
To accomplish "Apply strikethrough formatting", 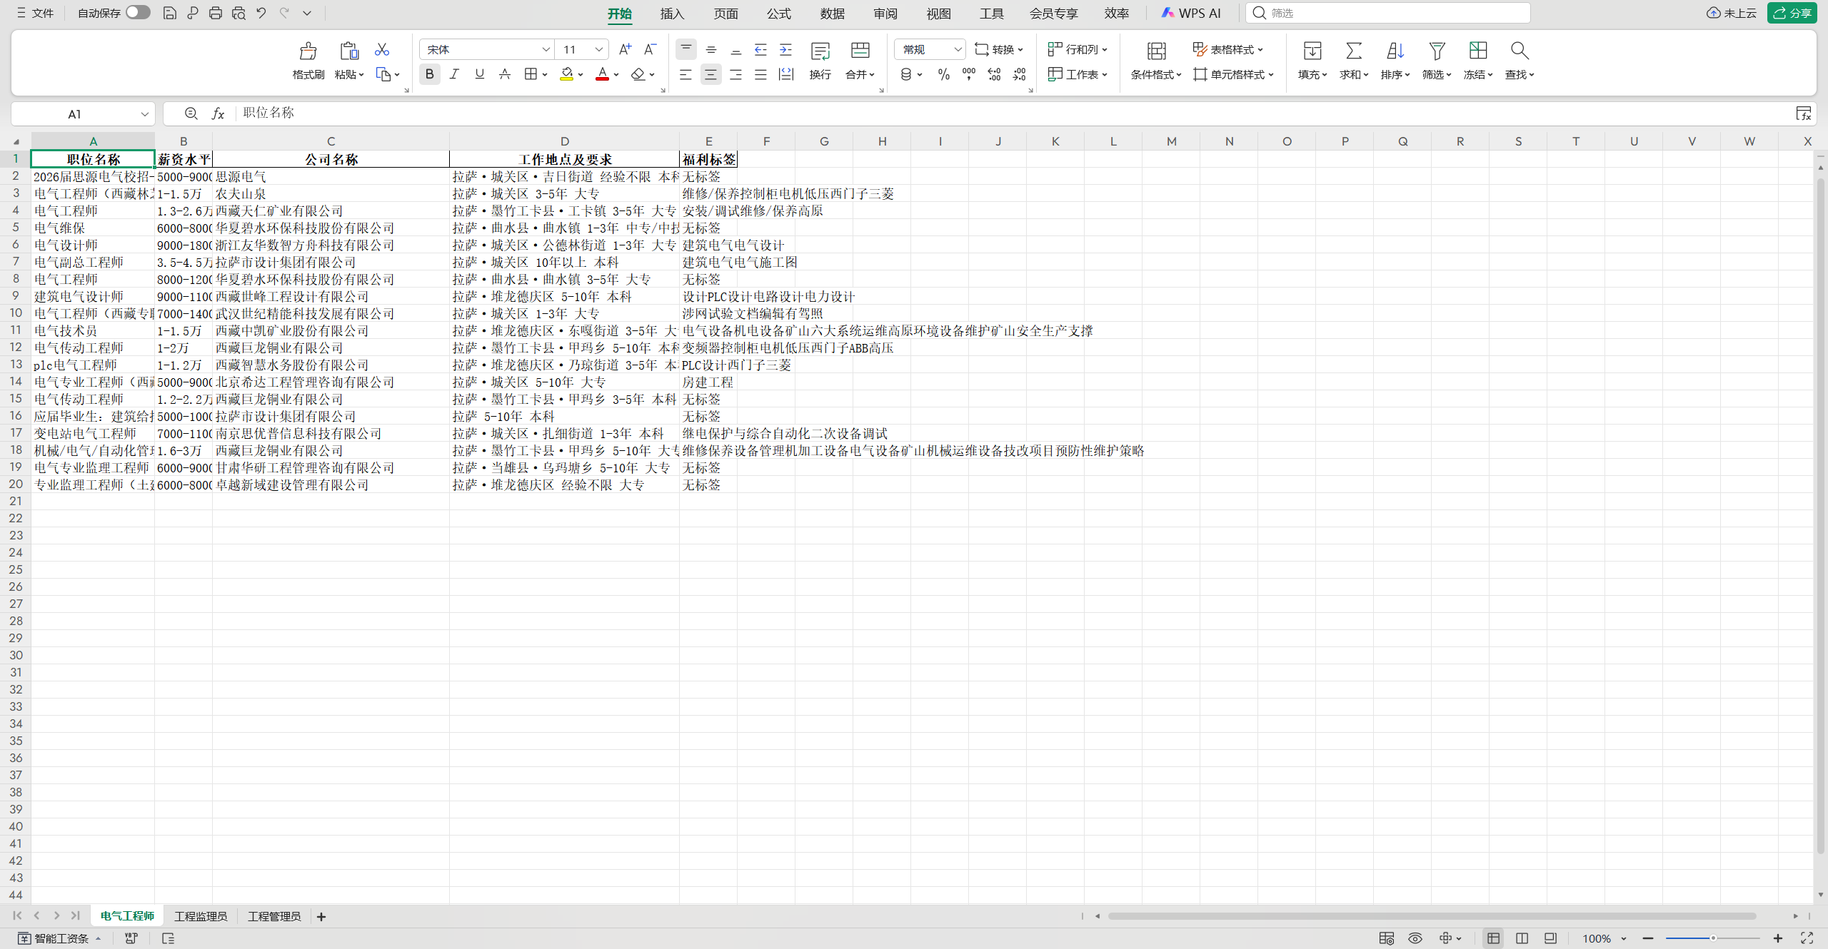I will click(504, 74).
